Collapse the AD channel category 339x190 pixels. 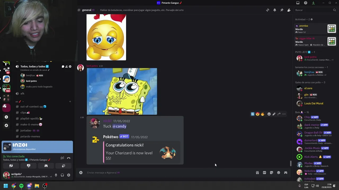pyautogui.click(x=20, y=102)
